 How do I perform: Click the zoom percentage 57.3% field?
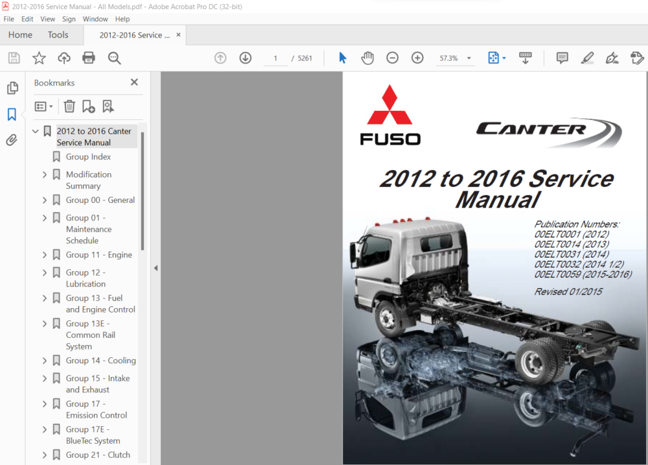[449, 58]
